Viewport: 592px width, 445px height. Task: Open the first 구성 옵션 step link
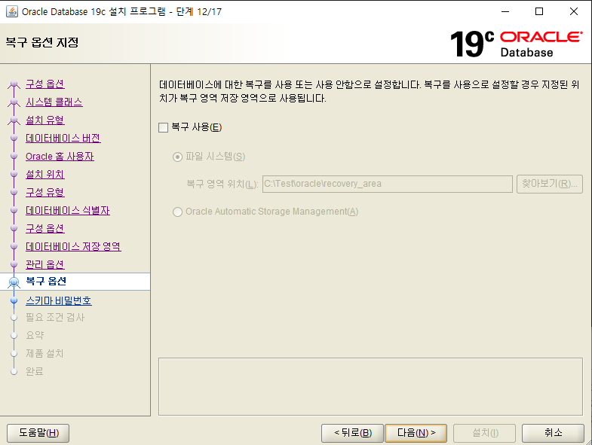coord(45,84)
